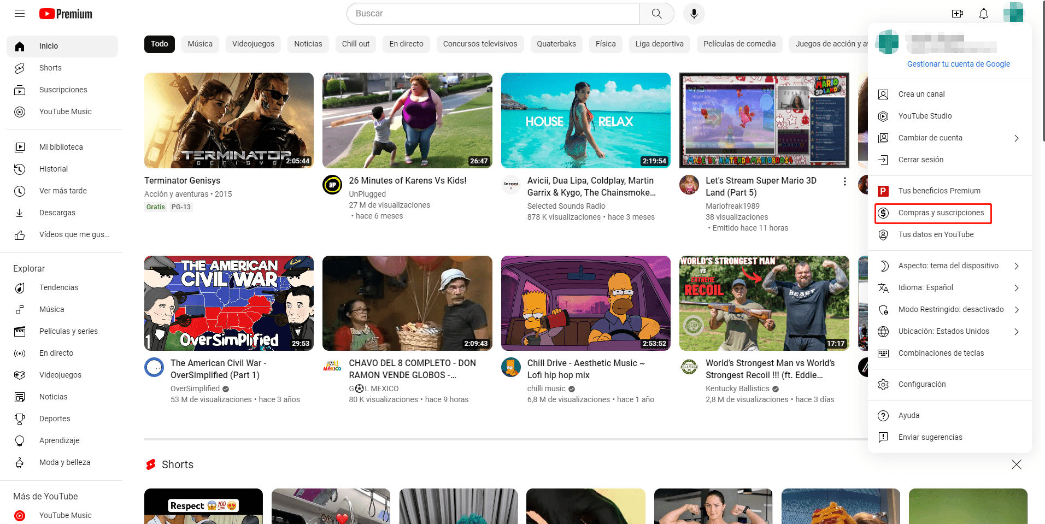Open the American Civil War thumbnail

tap(229, 303)
